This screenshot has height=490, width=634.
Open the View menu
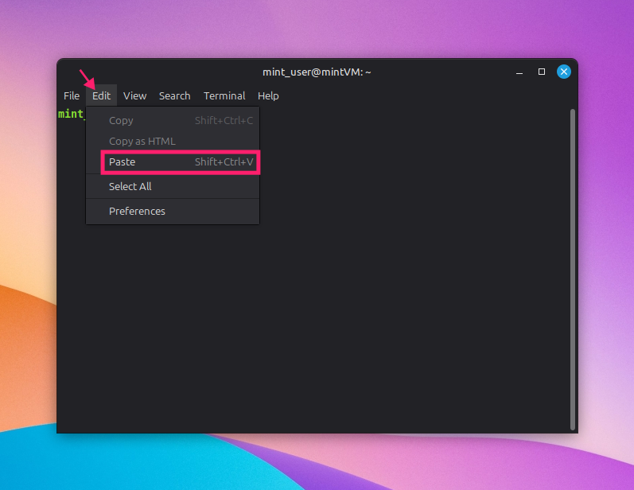click(134, 95)
